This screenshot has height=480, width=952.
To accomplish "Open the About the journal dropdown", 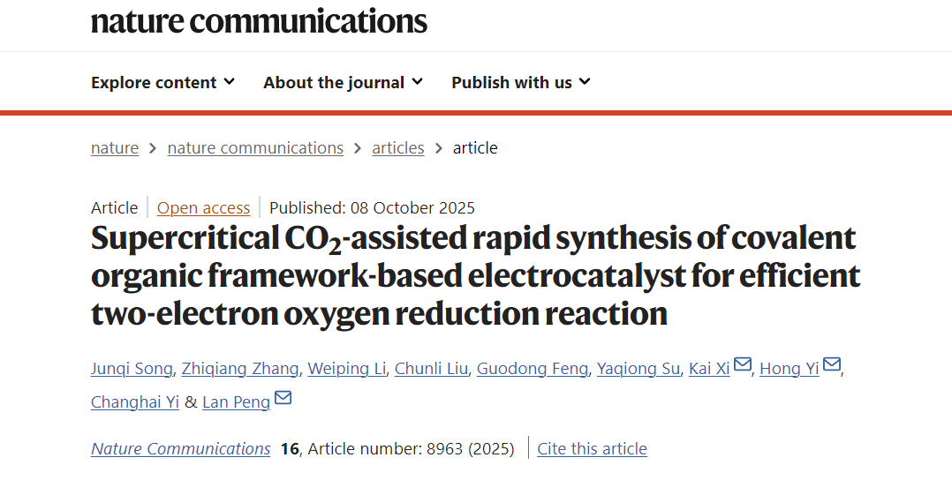I will (x=343, y=82).
